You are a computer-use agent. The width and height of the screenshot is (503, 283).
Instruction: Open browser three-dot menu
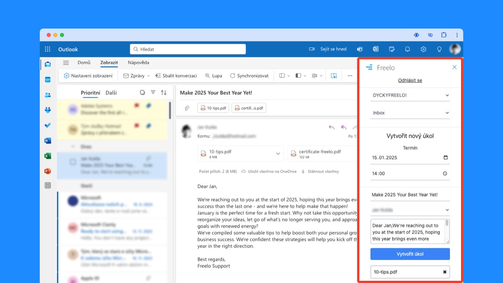pyautogui.click(x=457, y=35)
